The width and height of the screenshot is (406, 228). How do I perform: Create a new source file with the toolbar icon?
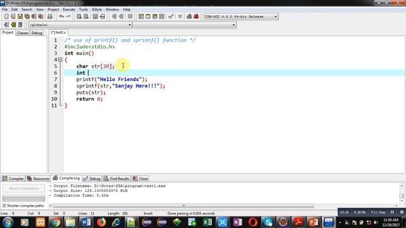[6, 16]
